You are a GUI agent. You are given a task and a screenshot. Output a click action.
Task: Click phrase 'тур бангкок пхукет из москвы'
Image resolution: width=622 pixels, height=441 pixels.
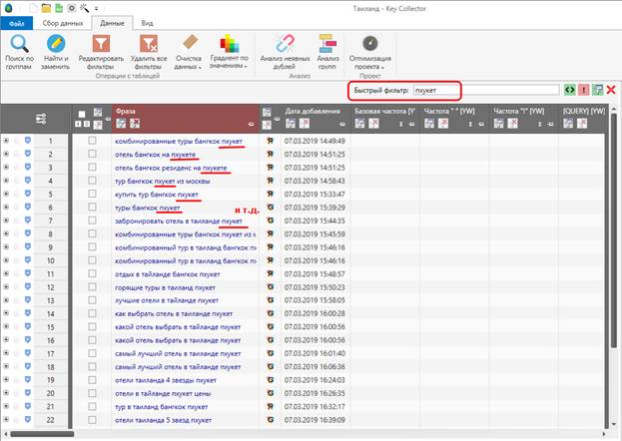point(163,181)
